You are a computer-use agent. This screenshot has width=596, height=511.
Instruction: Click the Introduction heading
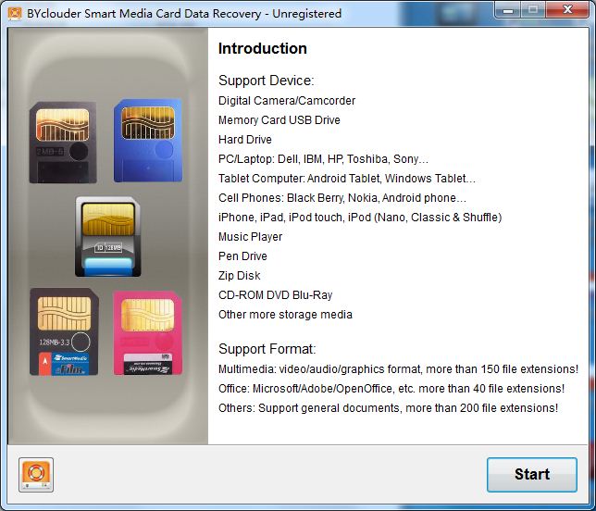[x=262, y=49]
